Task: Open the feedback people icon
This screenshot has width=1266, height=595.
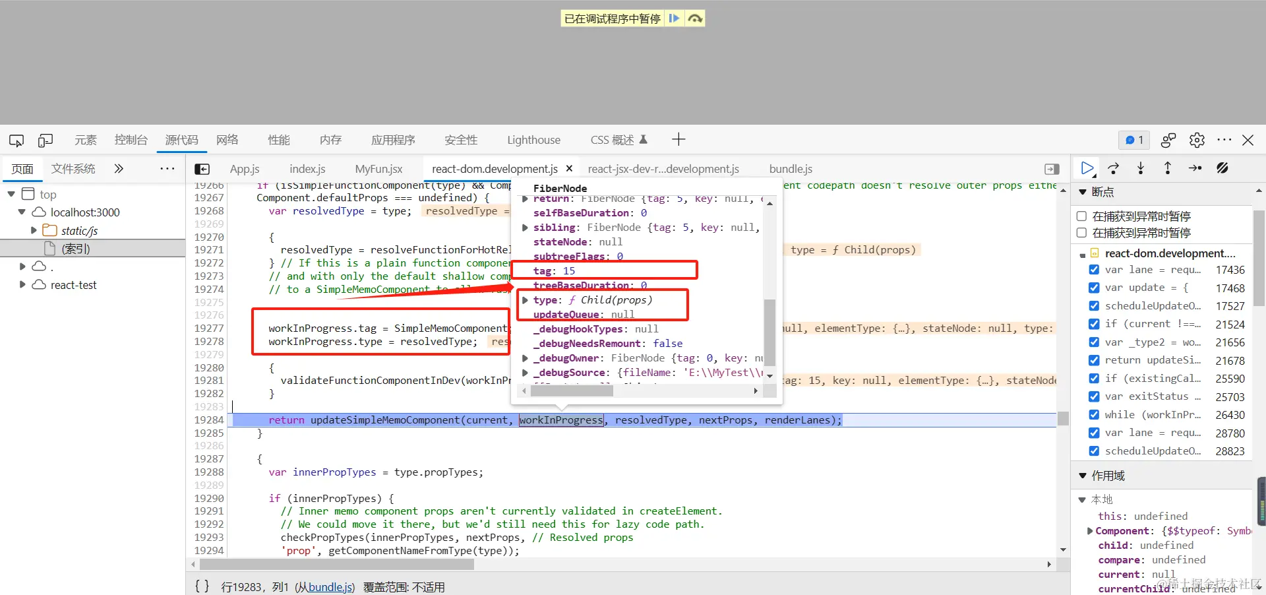Action: 1168,140
